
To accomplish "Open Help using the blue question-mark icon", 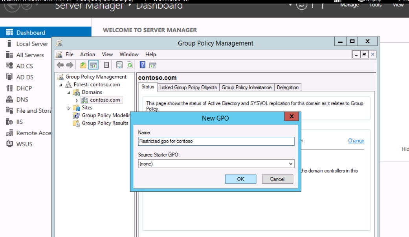I will [143, 65].
